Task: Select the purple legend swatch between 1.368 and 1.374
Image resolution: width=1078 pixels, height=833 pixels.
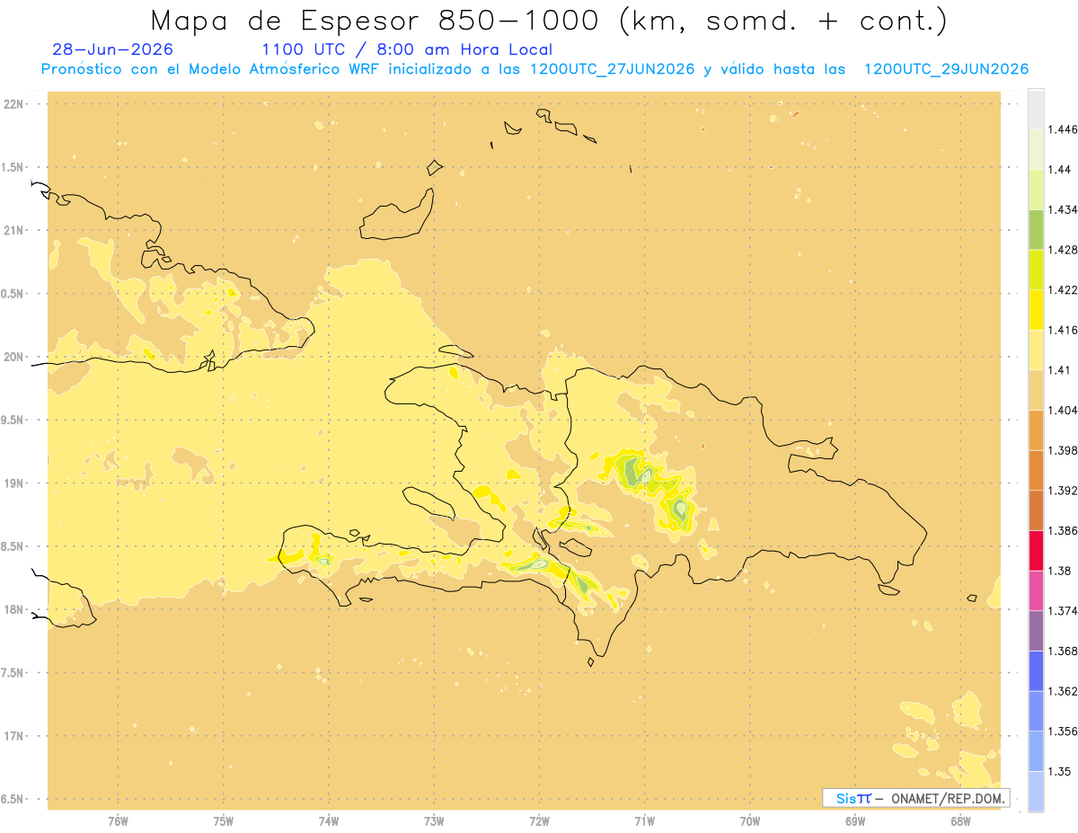Action: click(1036, 631)
